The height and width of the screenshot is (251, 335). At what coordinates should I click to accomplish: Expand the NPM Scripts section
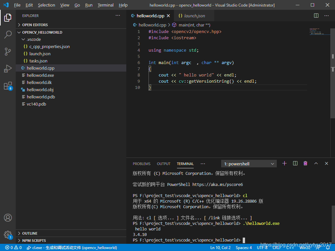point(71,241)
